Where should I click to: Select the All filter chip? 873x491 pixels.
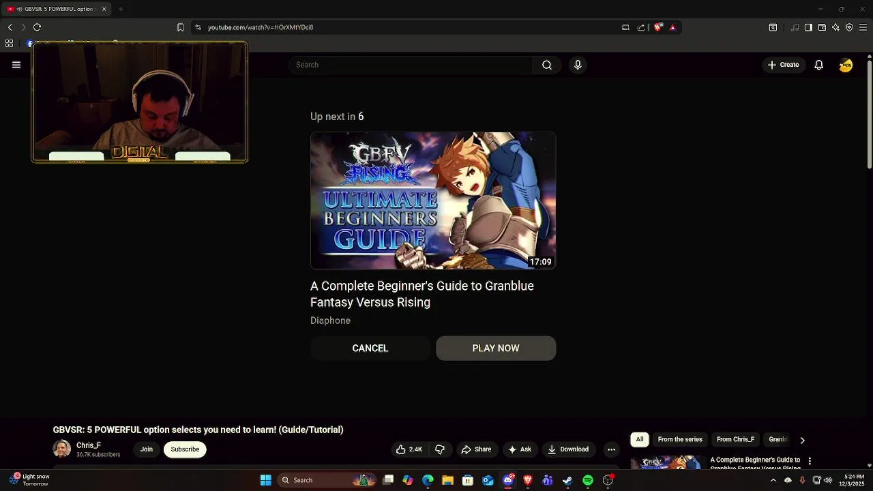pyautogui.click(x=640, y=440)
